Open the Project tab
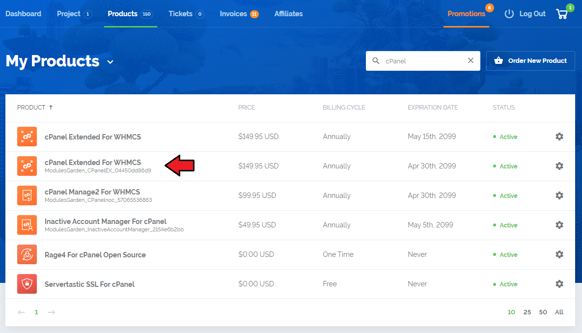Image resolution: width=582 pixels, height=333 pixels. [74, 14]
